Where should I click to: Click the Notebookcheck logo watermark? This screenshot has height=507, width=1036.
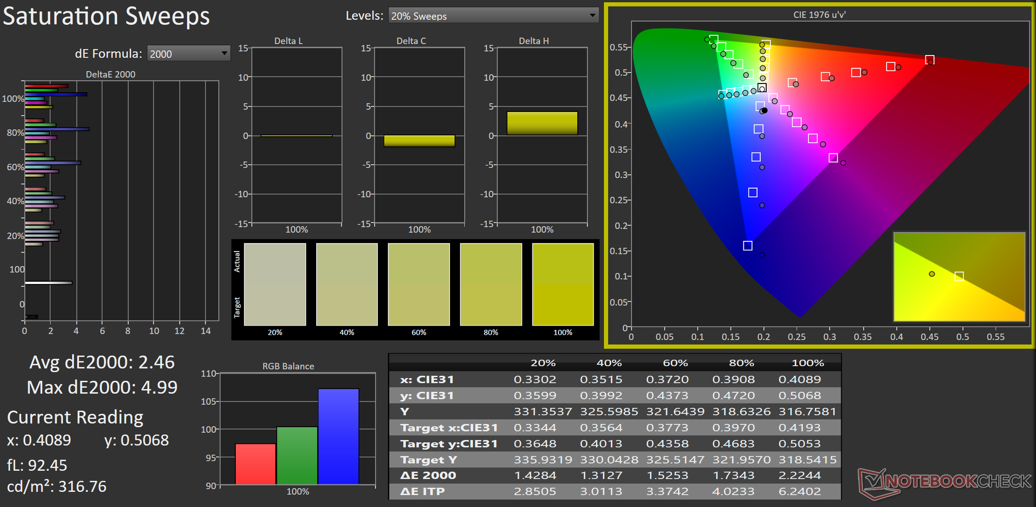point(944,481)
